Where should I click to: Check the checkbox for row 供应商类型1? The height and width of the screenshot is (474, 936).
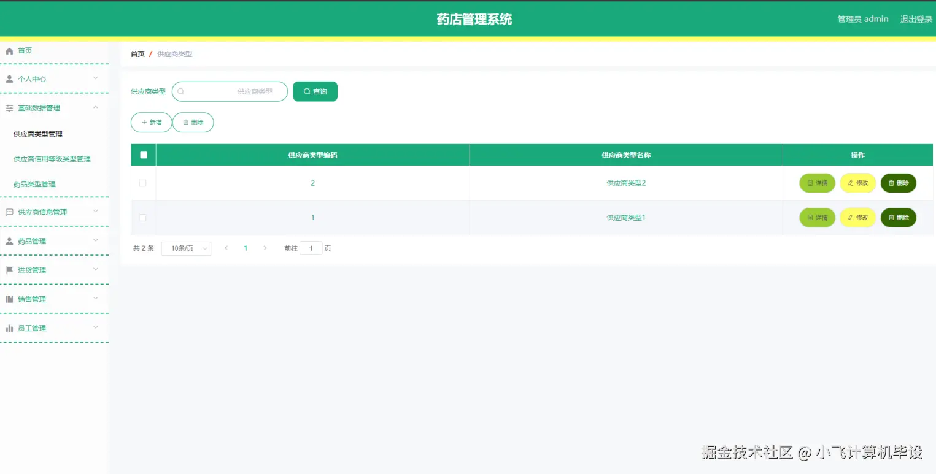point(143,218)
